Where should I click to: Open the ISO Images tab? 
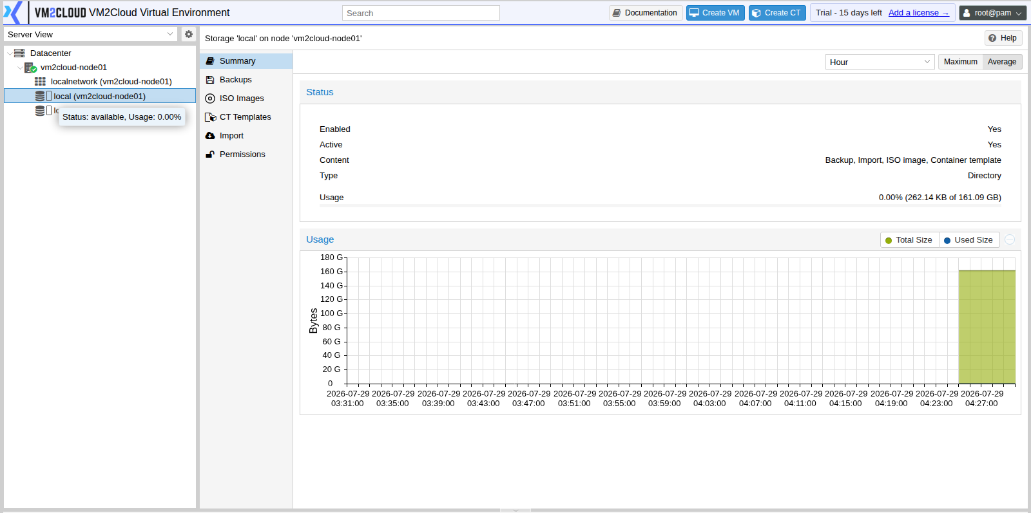(246, 98)
